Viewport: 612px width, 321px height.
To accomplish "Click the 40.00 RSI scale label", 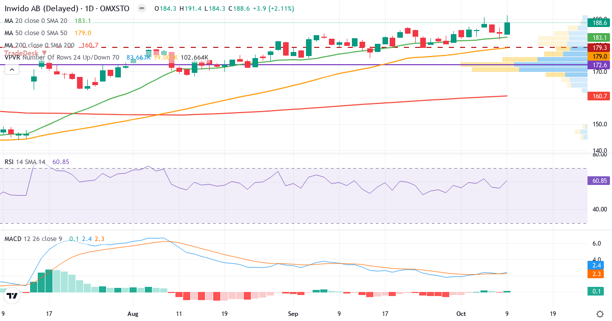I will coord(600,209).
